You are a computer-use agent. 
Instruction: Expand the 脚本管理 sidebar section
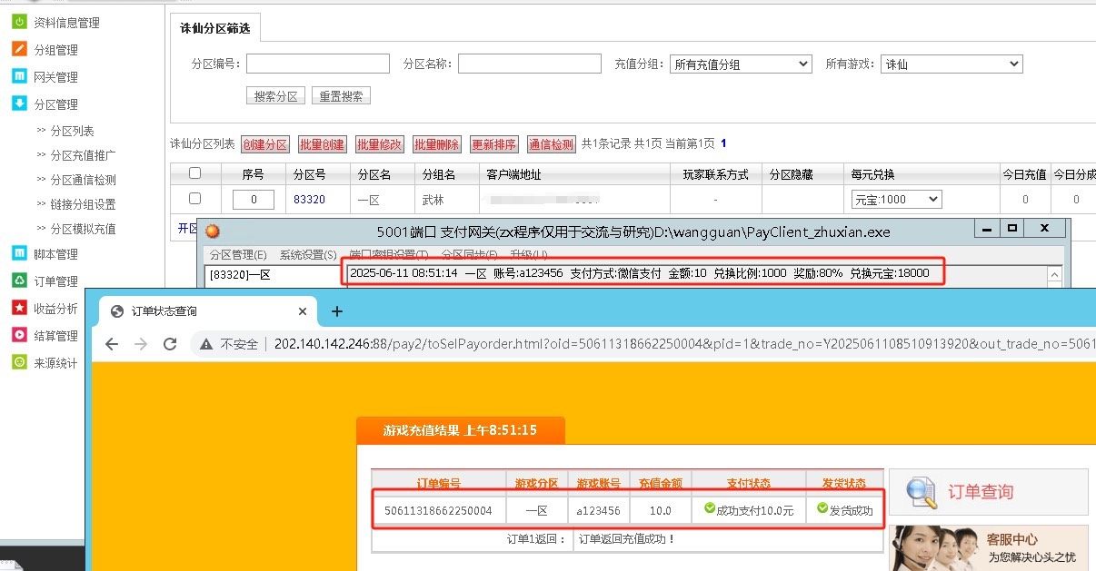point(55,254)
